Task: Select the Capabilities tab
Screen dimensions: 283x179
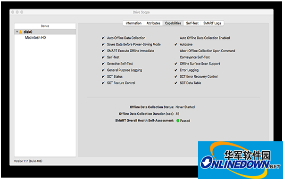Action: pos(173,23)
